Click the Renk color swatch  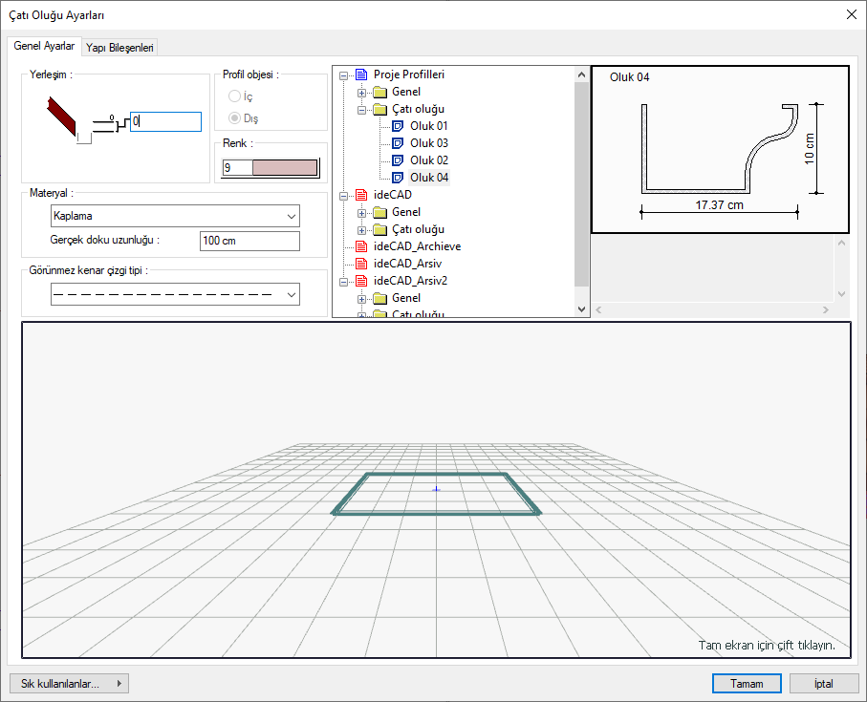click(285, 168)
